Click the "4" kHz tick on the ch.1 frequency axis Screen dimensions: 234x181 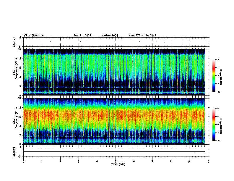(21, 77)
